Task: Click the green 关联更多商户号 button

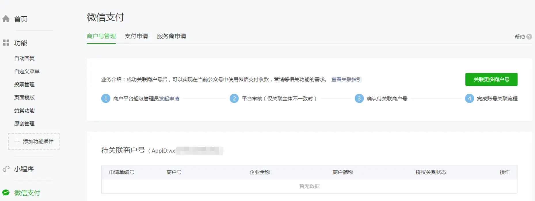Action: [x=491, y=79]
